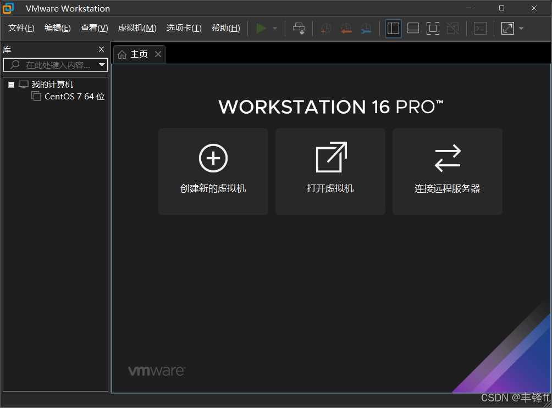Viewport: 552px width, 408px height.
Task: Open the stretch display dropdown arrow
Action: 521,29
